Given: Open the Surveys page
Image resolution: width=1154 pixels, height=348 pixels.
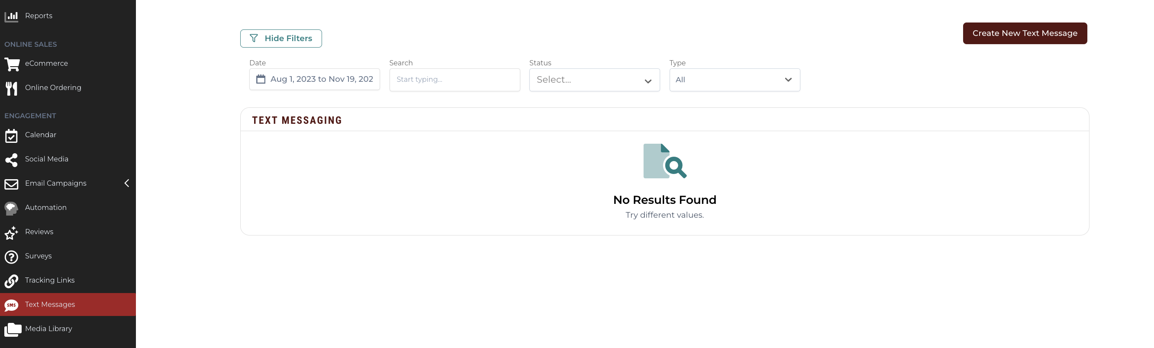Looking at the screenshot, I should pos(68,256).
